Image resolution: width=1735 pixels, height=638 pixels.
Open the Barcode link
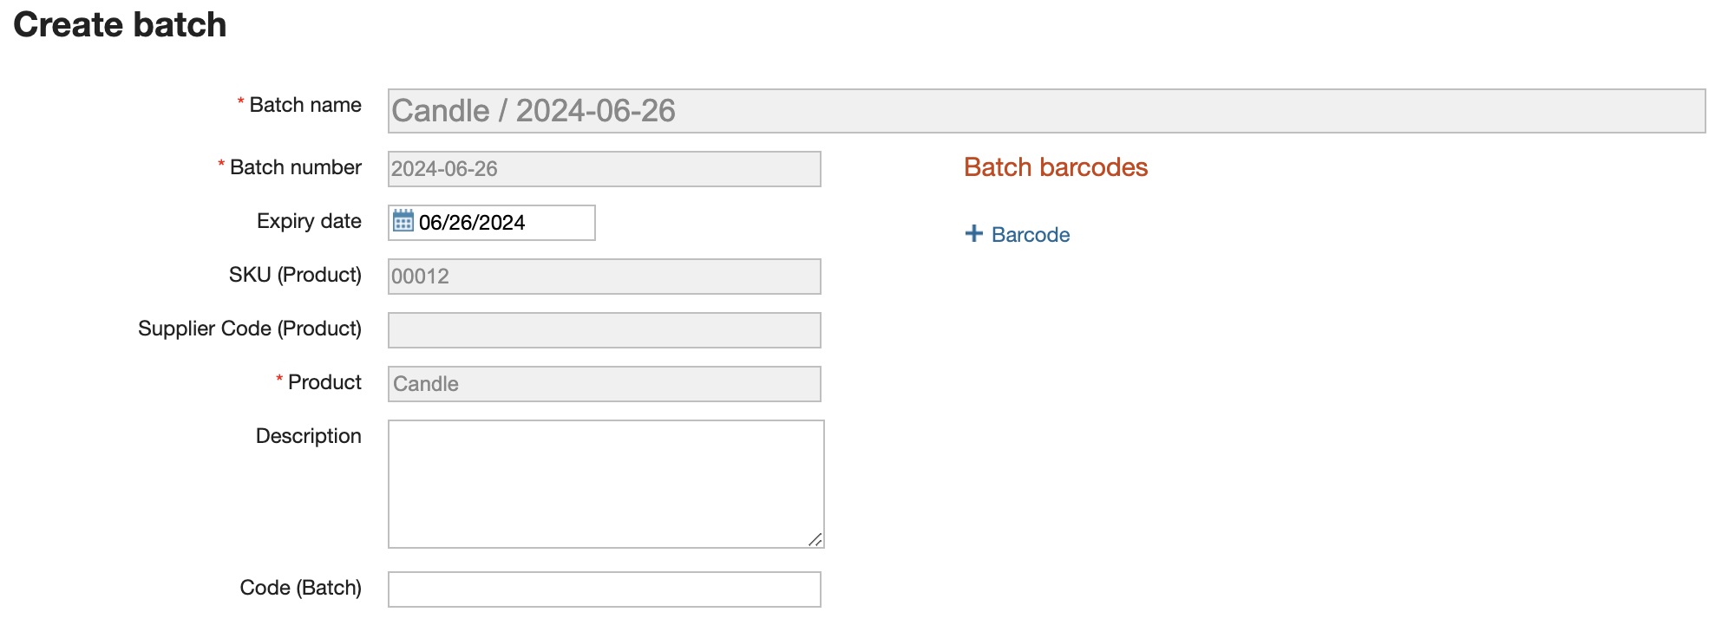[x=1030, y=234]
